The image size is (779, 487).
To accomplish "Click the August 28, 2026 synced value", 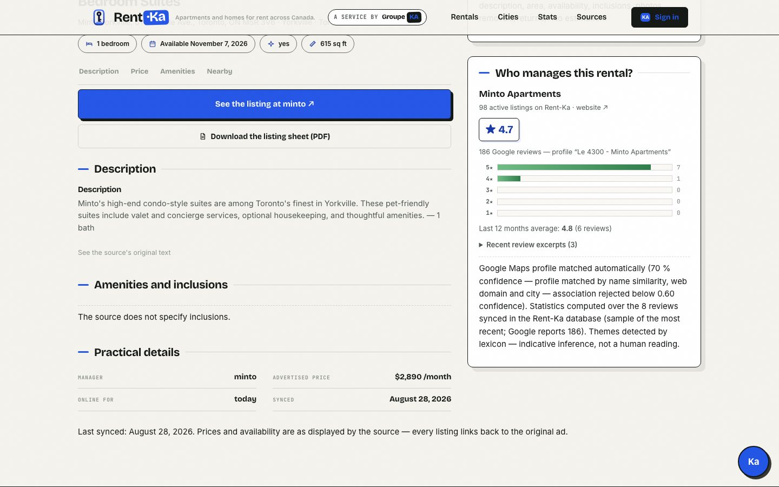I will point(420,399).
